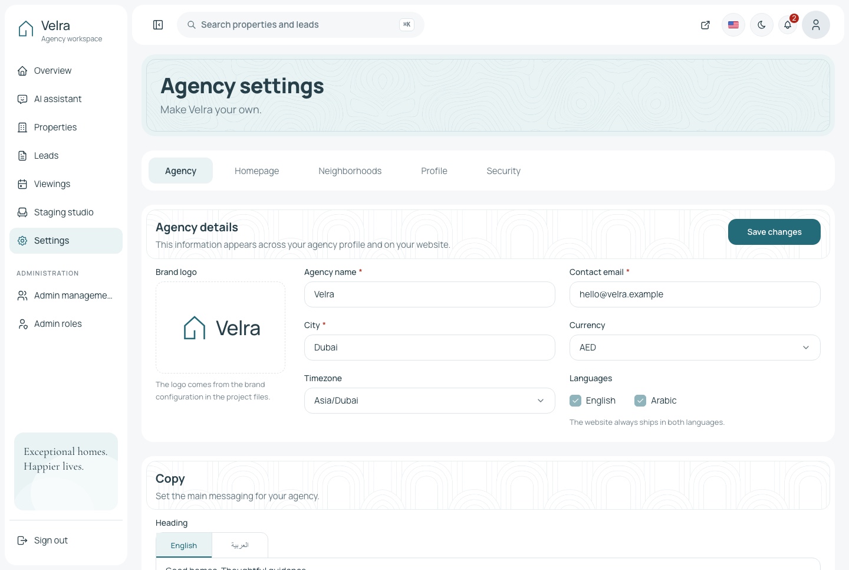Click the notification count badge 2
The height and width of the screenshot is (570, 849).
pyautogui.click(x=794, y=18)
